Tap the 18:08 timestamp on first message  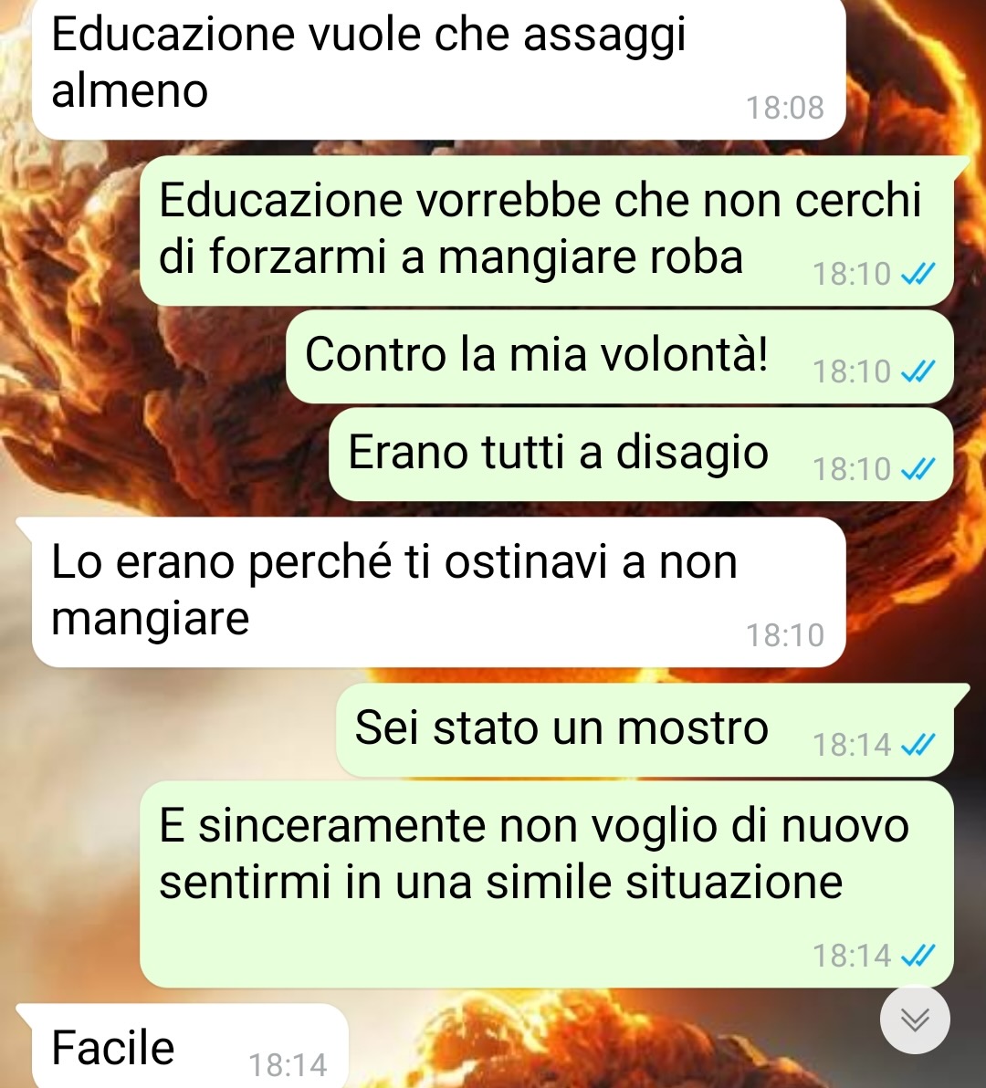point(785,108)
